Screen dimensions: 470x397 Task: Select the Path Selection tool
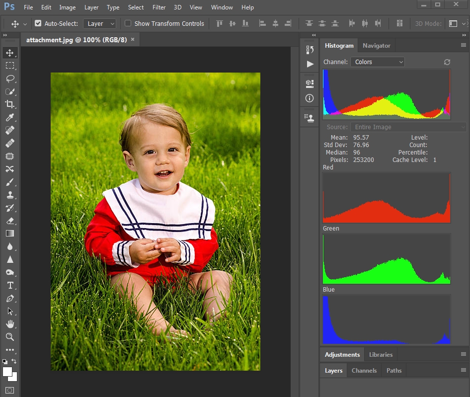pyautogui.click(x=10, y=311)
